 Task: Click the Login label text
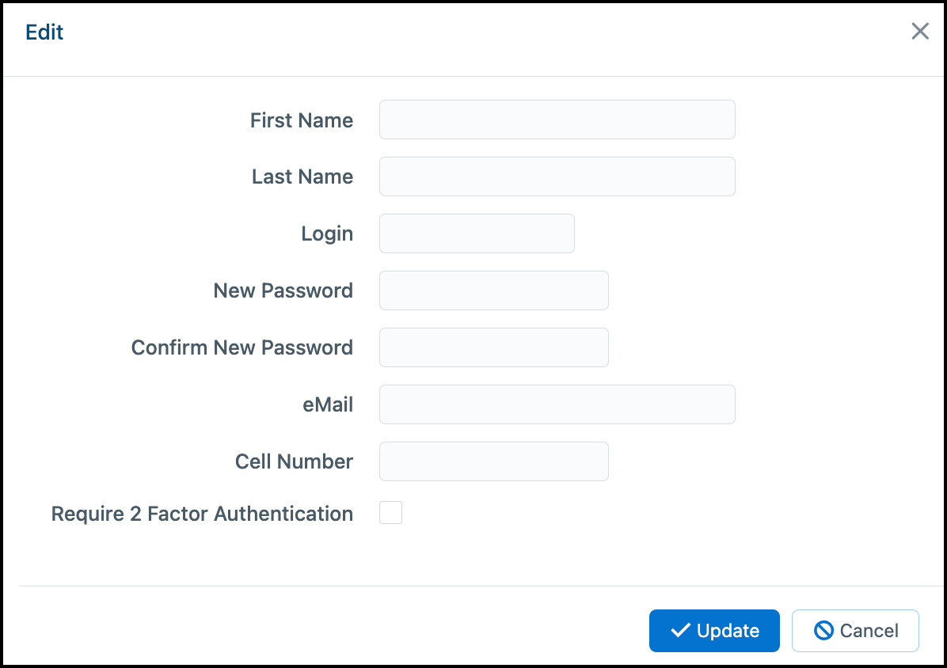[327, 234]
